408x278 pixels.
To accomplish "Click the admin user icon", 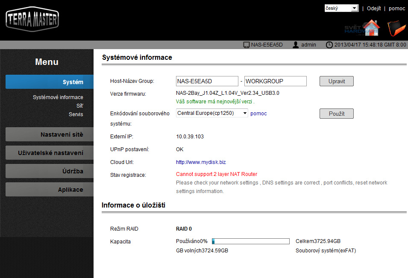I will (x=296, y=45).
